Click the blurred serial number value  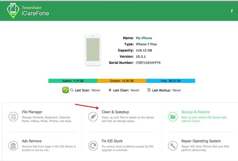[148, 63]
